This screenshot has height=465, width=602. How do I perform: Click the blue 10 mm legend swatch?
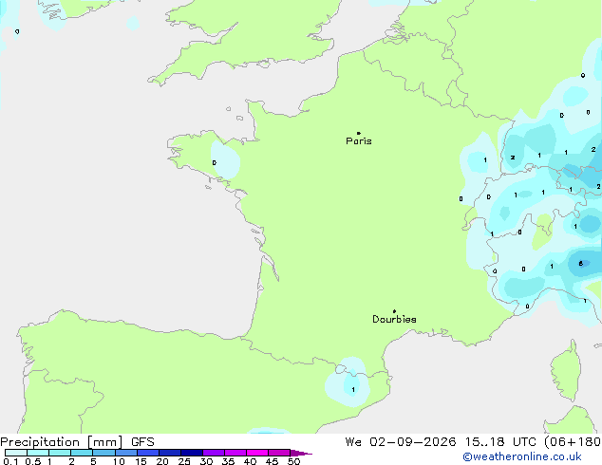[126, 453]
